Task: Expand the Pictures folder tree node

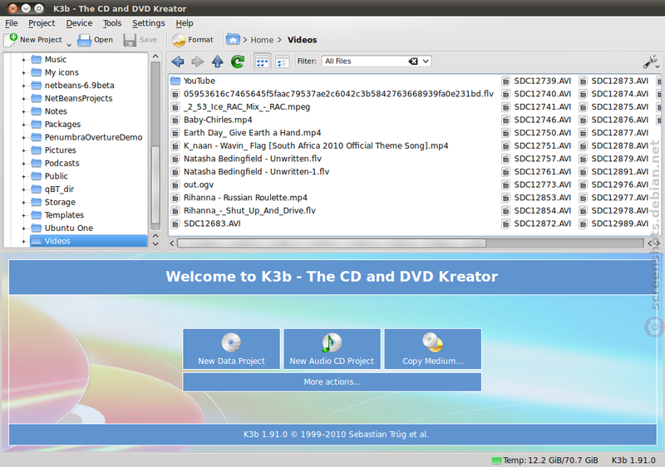Action: pos(24,151)
